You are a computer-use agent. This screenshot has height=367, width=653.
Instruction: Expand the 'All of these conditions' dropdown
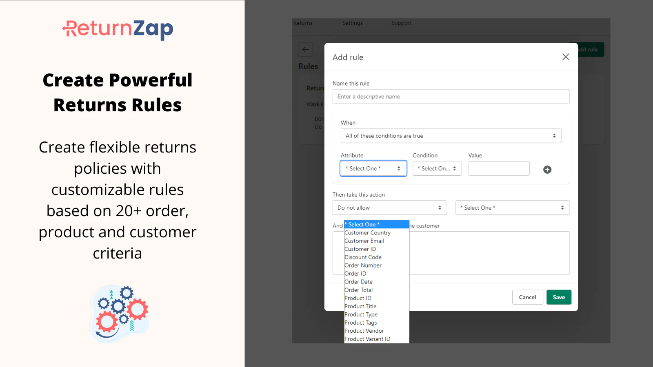(451, 136)
